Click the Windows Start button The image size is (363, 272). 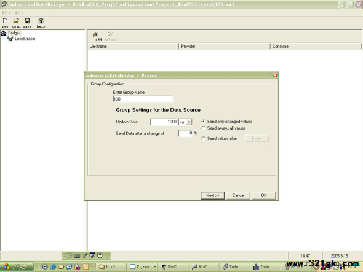click(17, 266)
